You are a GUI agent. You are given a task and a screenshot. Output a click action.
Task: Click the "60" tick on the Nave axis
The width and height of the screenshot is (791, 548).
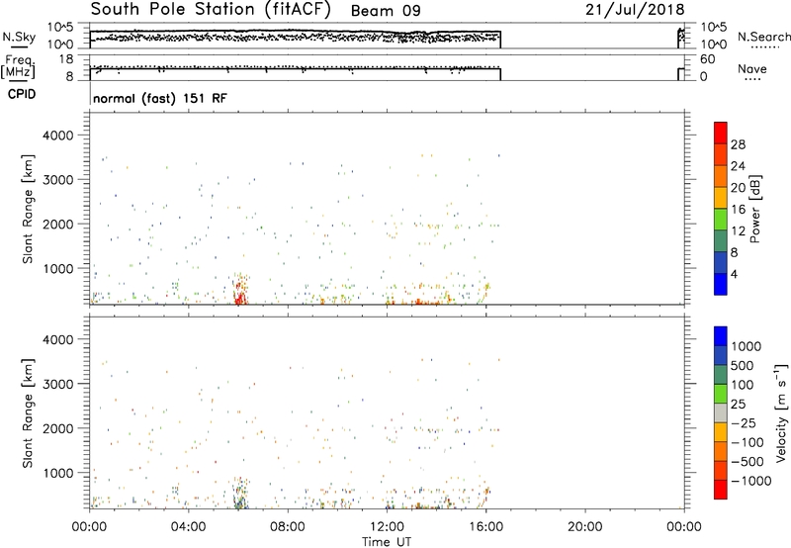point(707,59)
